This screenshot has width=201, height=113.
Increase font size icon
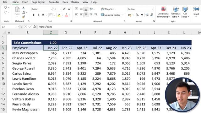[64, 9]
